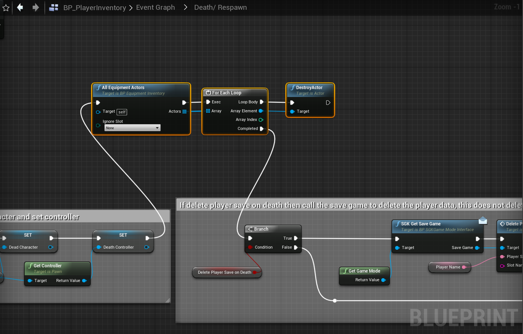Image resolution: width=523 pixels, height=334 pixels.
Task: Click the favorite star icon in breadcrumb bar
Action: coord(6,7)
